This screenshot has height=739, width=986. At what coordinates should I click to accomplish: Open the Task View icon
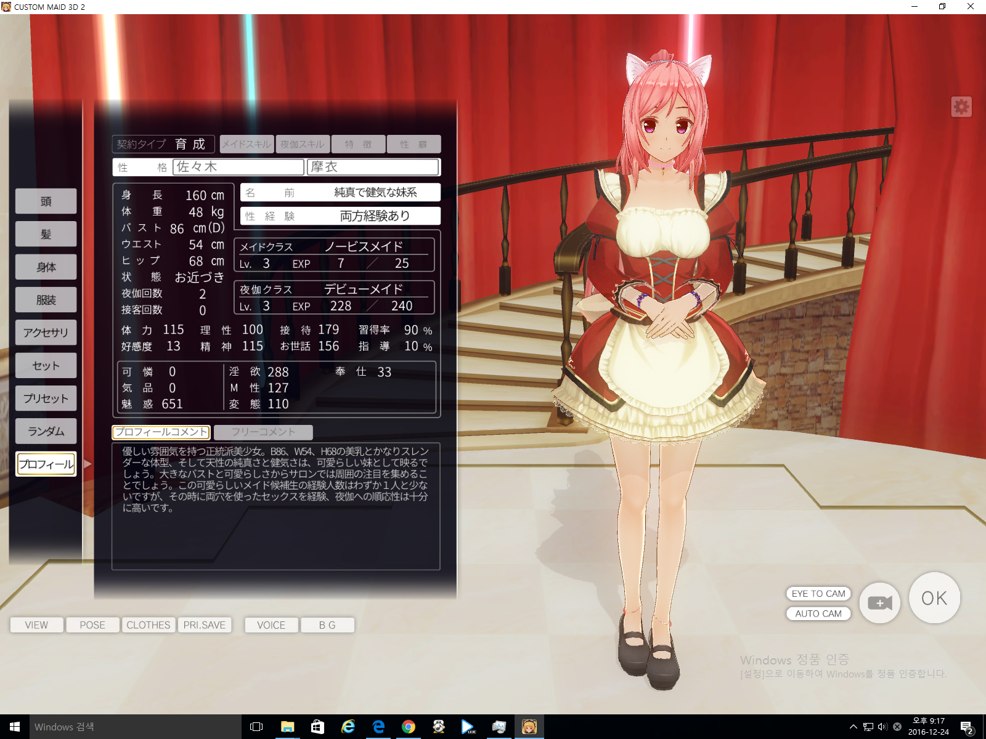pyautogui.click(x=256, y=727)
